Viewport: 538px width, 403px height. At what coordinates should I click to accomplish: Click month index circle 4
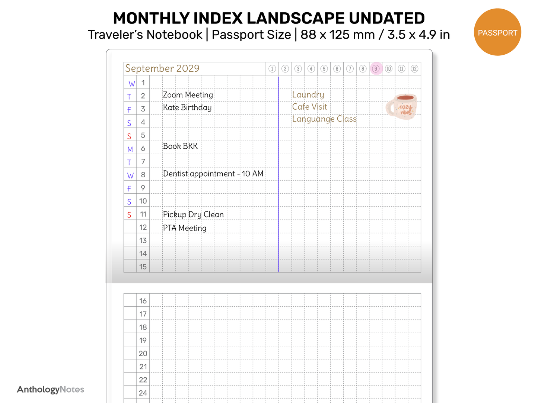(x=311, y=69)
